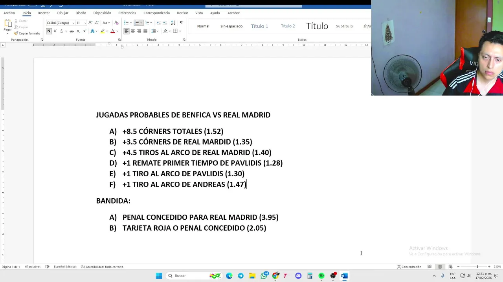This screenshot has width=503, height=282.
Task: Click the zoom slider in status bar
Action: pyautogui.click(x=474, y=267)
